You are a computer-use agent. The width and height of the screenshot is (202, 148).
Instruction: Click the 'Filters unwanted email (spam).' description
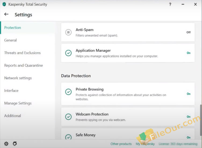point(97,36)
